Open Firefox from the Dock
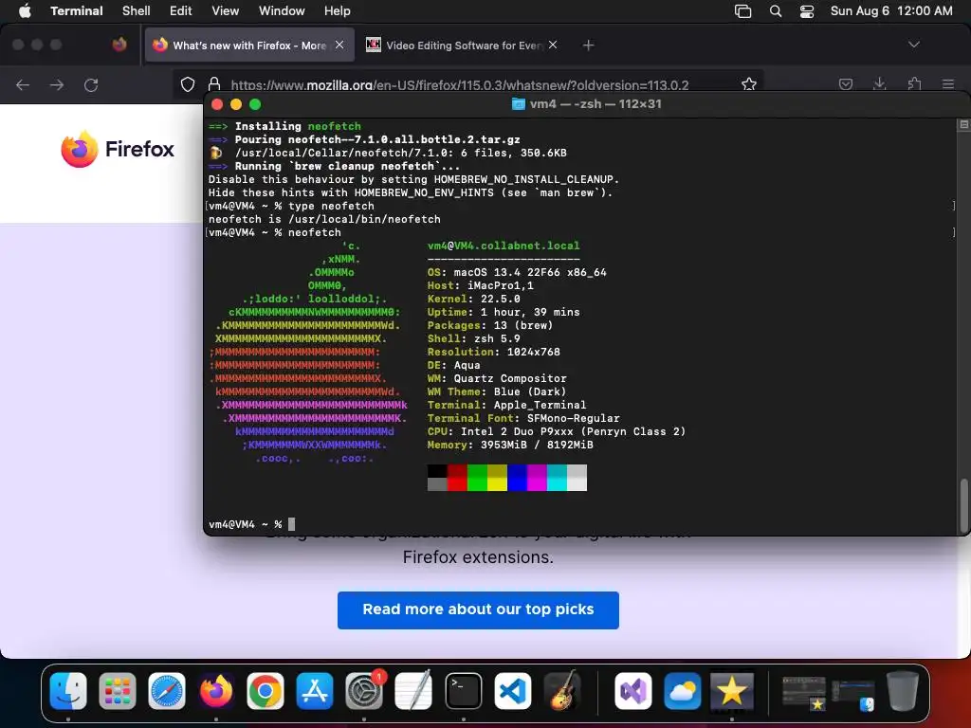This screenshot has width=971, height=728. (216, 691)
